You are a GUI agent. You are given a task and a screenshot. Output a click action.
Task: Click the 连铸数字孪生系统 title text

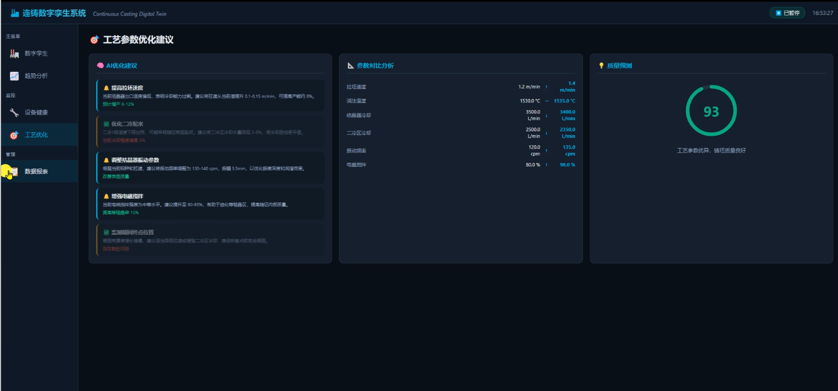(x=54, y=13)
